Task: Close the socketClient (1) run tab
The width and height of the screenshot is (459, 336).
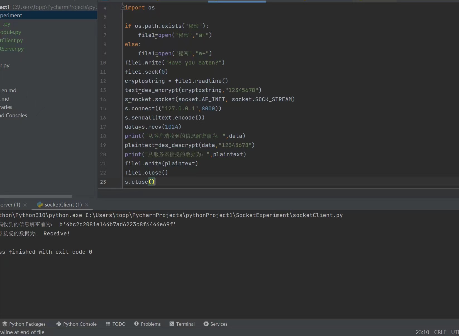Action: [87, 205]
